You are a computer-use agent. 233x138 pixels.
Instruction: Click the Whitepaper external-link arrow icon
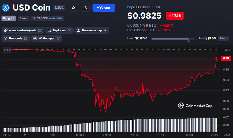[x=58, y=38]
